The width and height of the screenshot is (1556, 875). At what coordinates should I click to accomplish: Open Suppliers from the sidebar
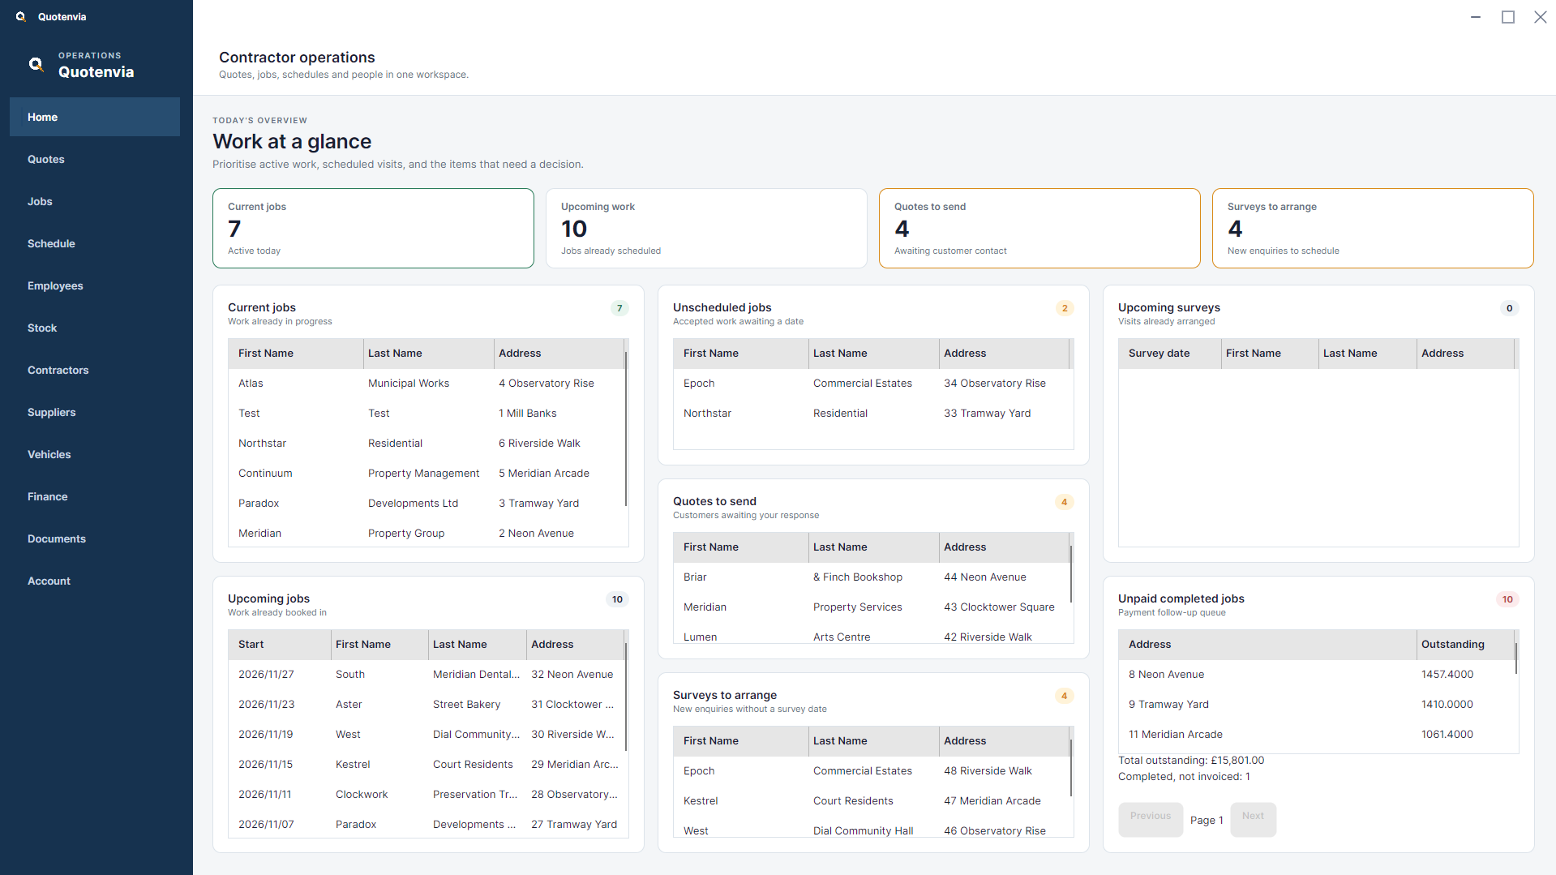(95, 412)
